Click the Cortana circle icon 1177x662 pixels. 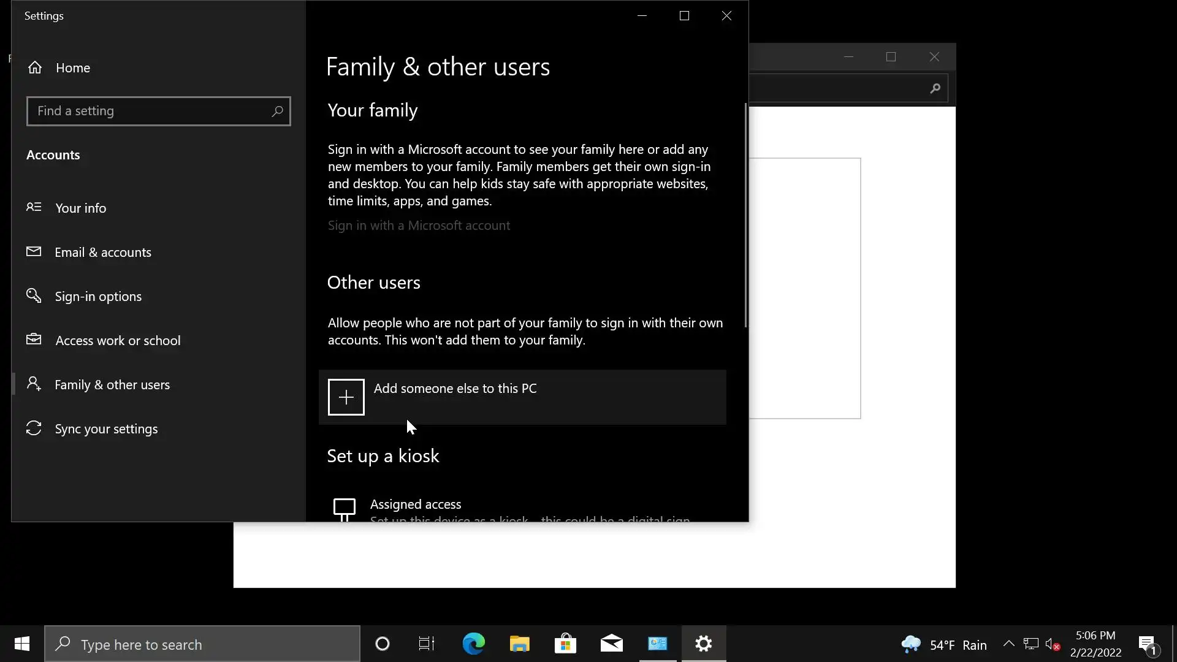[383, 644]
